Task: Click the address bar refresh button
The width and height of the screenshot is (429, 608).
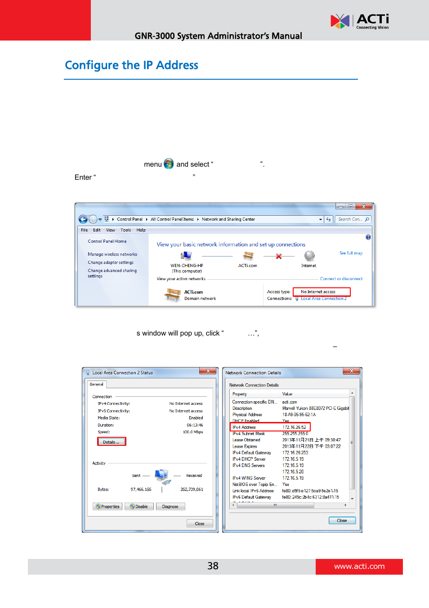Action: (x=328, y=219)
